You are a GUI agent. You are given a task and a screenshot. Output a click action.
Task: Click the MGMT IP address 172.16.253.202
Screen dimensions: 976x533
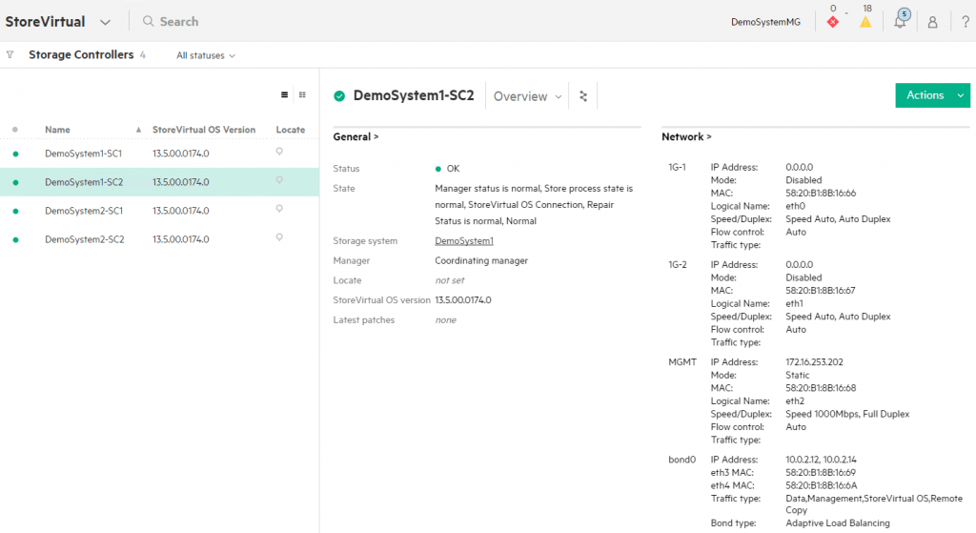click(x=814, y=361)
